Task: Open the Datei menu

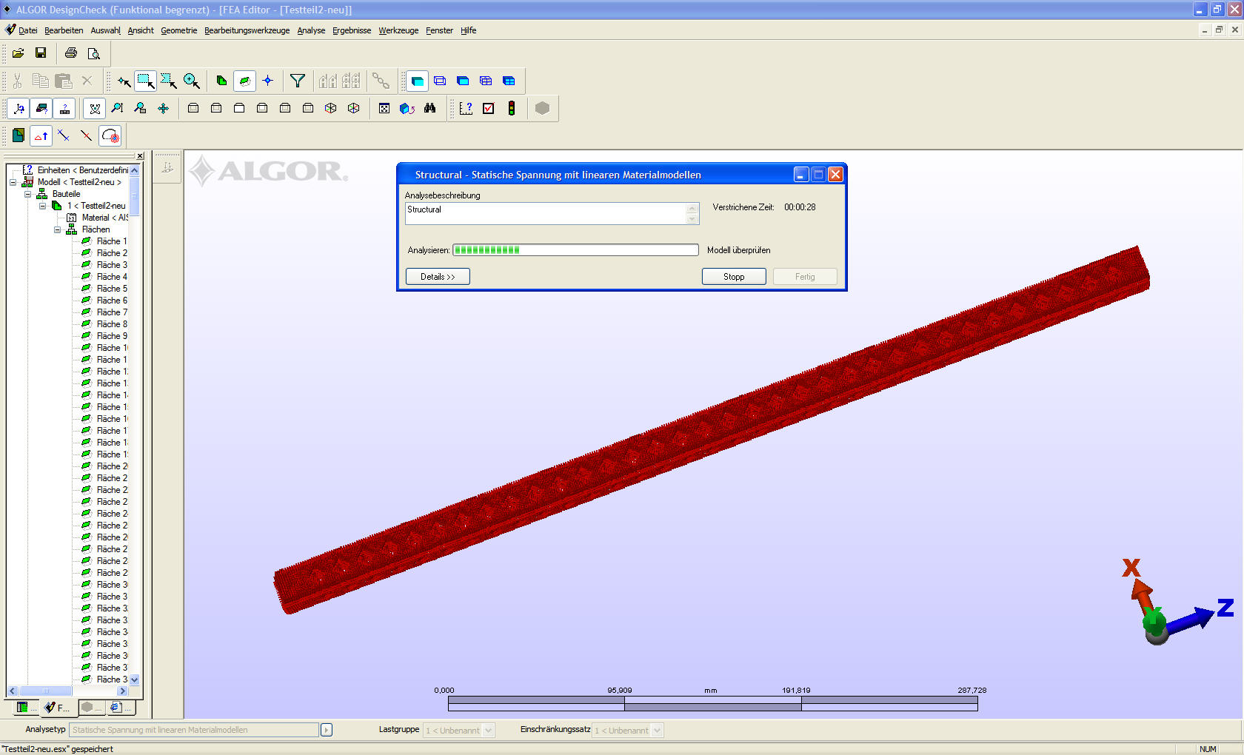Action: tap(27, 30)
